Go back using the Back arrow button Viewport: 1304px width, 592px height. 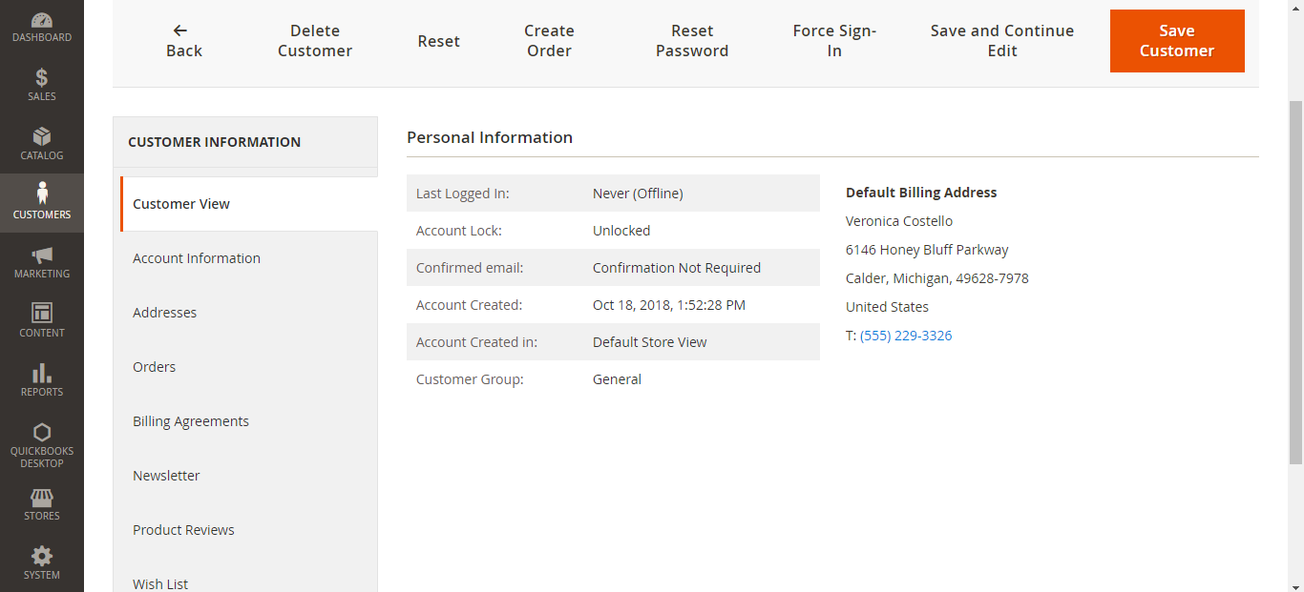coord(183,41)
